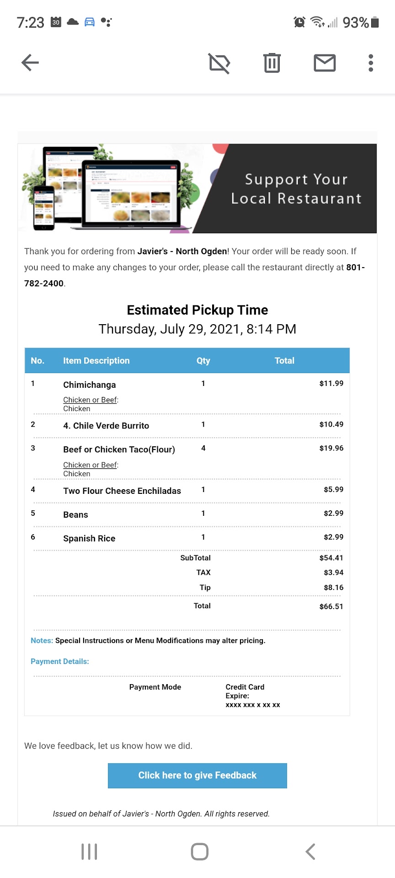Tap the Android navigation back chevron
Image resolution: width=395 pixels, height=878 pixels.
click(310, 851)
